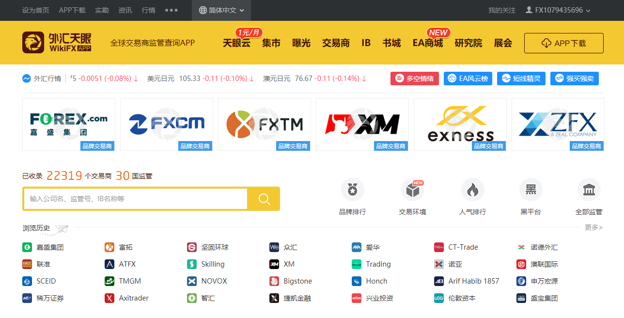Open the 交易环境 box icon

tap(413, 190)
